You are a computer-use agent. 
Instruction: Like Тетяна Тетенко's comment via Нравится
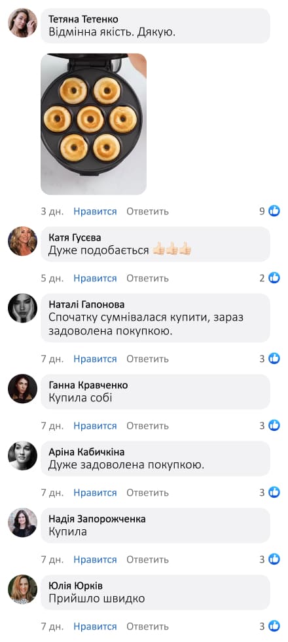[x=95, y=212]
